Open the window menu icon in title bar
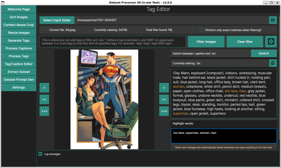Viewport: 281px width, 168px height. [x=3, y=2]
